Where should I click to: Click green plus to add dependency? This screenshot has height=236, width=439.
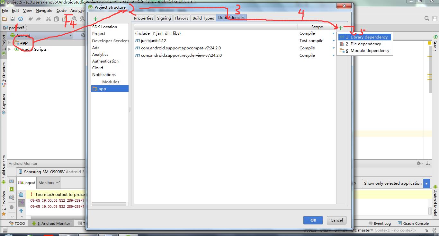(341, 28)
